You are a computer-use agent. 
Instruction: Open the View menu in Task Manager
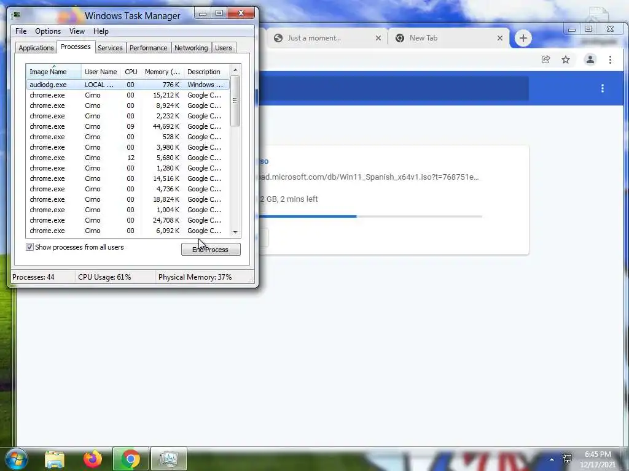point(77,31)
